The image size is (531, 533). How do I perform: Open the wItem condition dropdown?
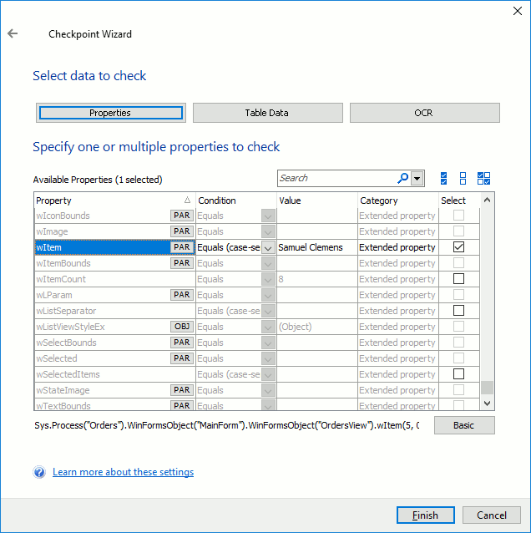click(x=268, y=247)
